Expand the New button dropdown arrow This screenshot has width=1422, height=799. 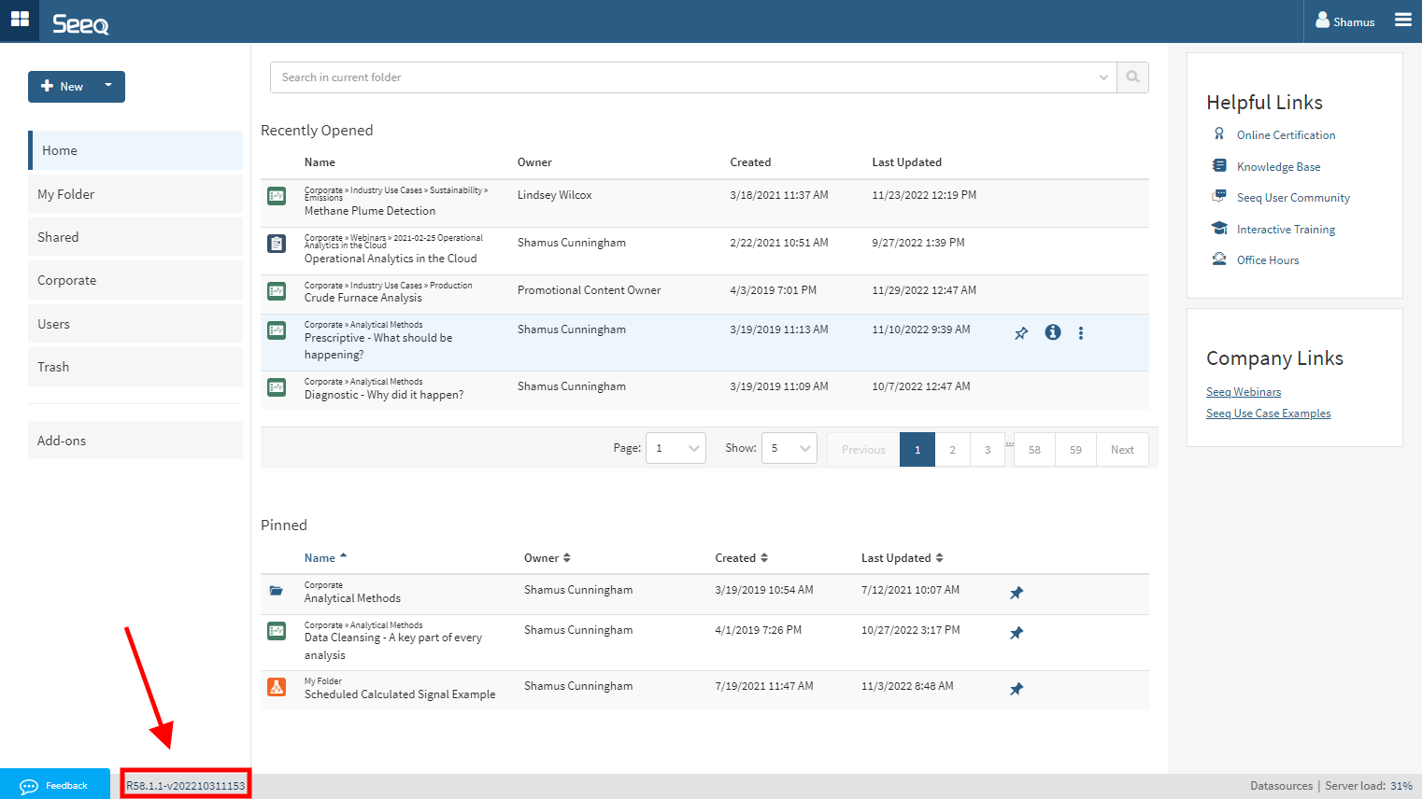(108, 86)
